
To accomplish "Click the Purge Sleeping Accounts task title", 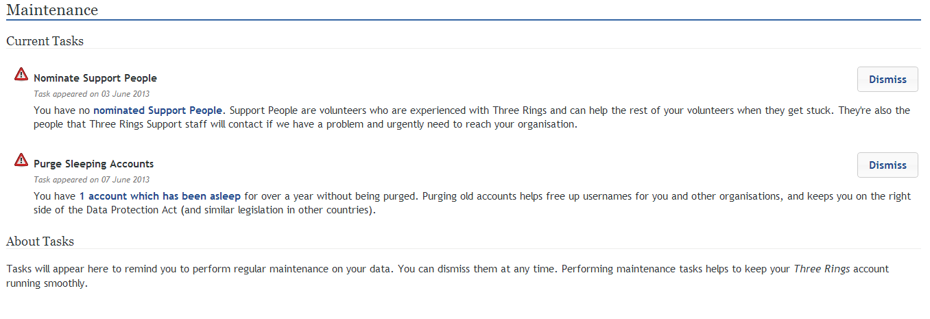I will point(94,164).
